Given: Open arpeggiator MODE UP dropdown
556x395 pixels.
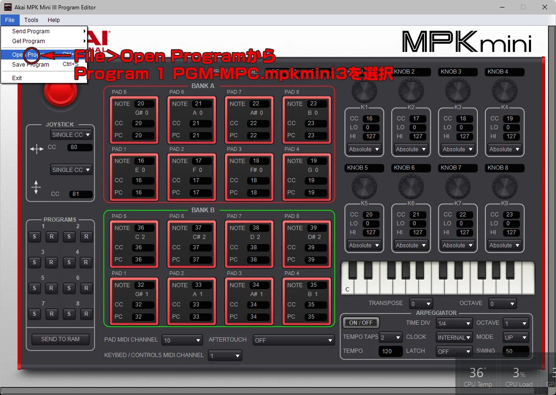Looking at the screenshot, I should click(516, 337).
